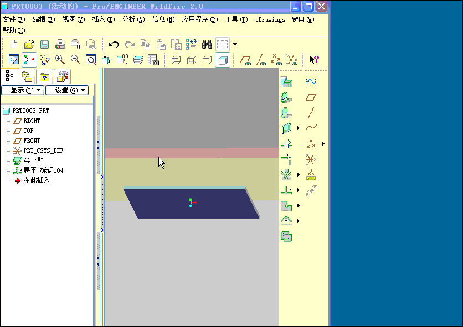Open the 视图(V) menu
Viewport: 463px width, 327px height.
point(74,19)
